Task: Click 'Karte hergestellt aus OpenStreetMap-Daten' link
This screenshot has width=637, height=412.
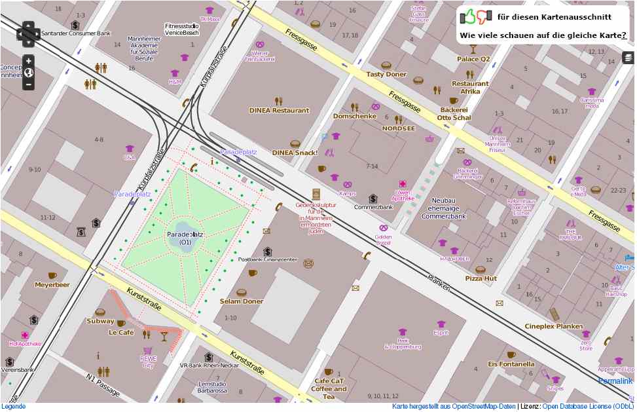Action: (x=454, y=406)
